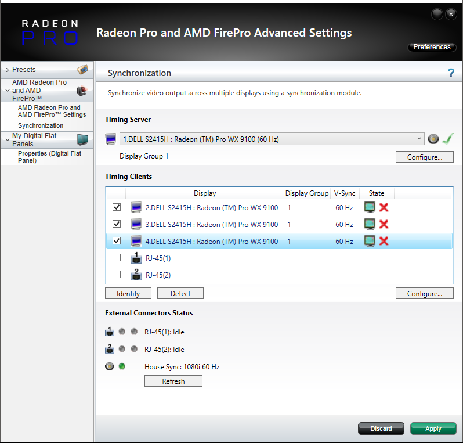463x443 pixels.
Task: Click the RJ-45(2) label in Timing Clients
Action: click(x=158, y=275)
